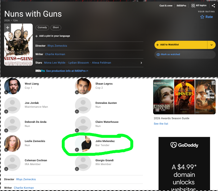The width and height of the screenshot is (218, 191).
Task: Click plus badge on Giorgio Grandi avatar
Action: coord(77,169)
